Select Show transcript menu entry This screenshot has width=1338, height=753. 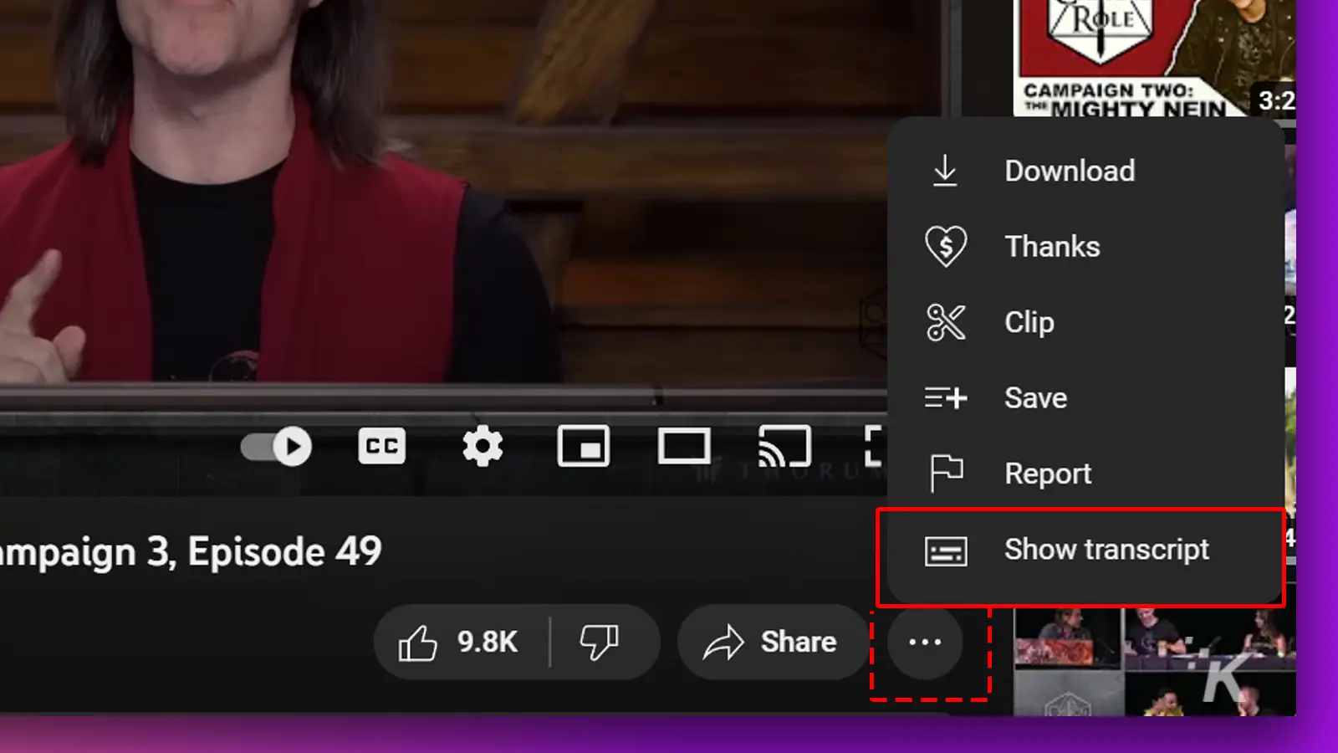point(1085,550)
